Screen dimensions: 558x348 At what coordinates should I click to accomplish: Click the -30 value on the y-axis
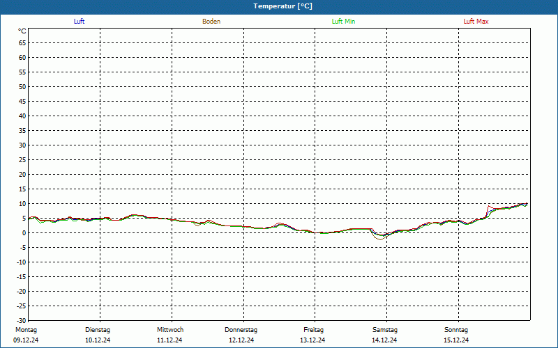(21, 320)
